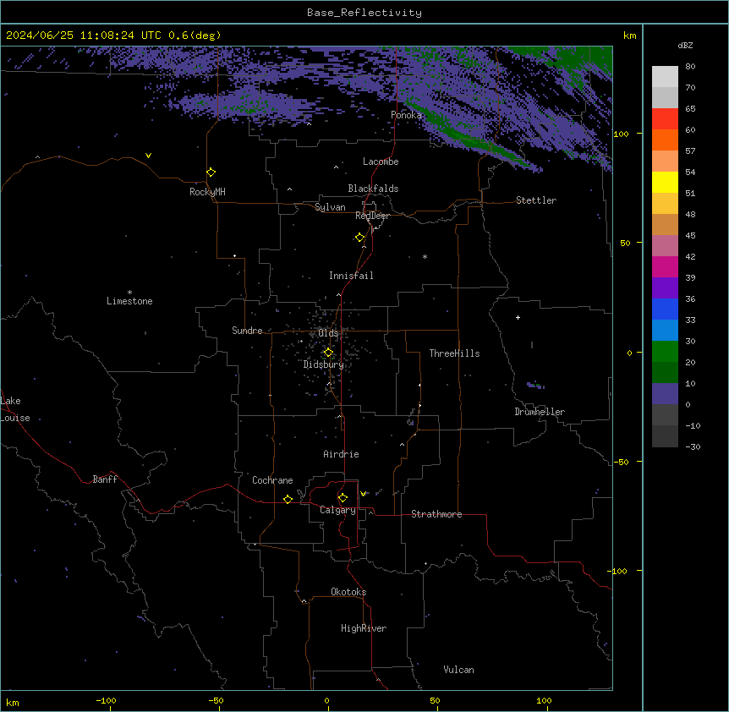
Task: Click the Vulcan label
Action: click(x=459, y=670)
